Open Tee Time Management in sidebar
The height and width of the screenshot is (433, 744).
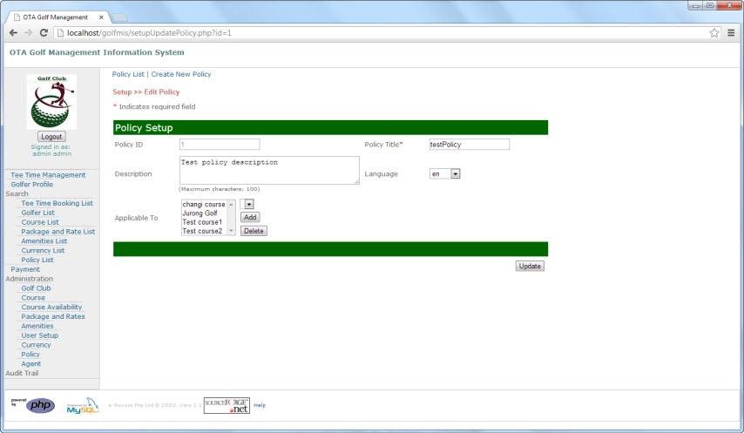tap(48, 175)
